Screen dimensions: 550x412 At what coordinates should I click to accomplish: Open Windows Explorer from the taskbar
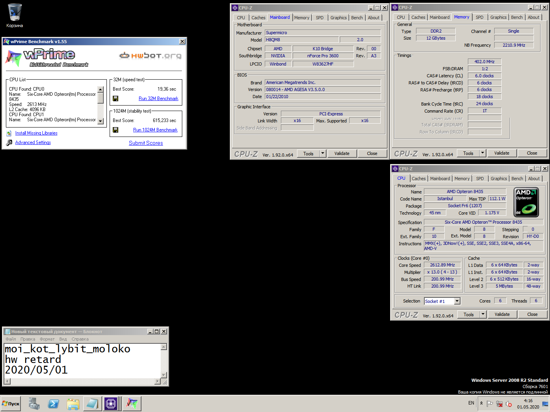click(x=73, y=403)
